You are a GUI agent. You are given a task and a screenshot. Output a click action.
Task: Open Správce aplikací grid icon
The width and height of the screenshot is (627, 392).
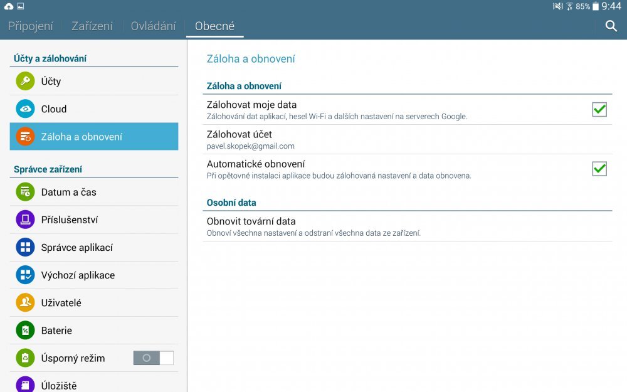pos(24,247)
